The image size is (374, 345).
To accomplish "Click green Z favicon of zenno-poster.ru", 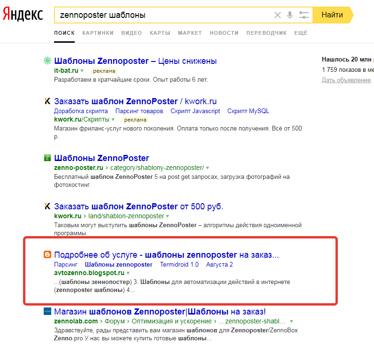I will click(x=47, y=158).
